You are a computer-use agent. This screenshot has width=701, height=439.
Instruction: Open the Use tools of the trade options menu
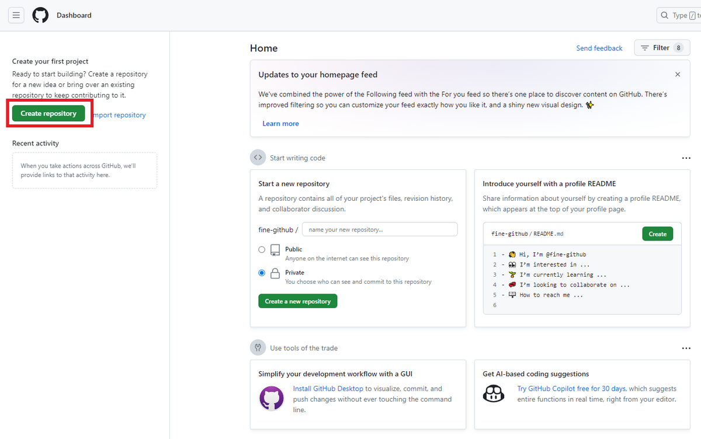click(686, 349)
